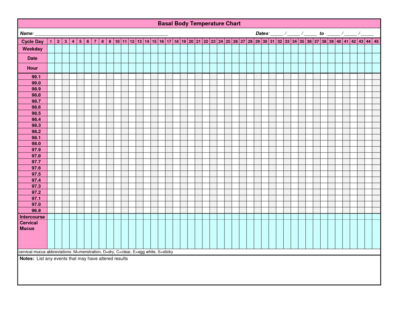The height and width of the screenshot is (314, 406).
Task: Select the 98.0 temperature row label
Action: pyautogui.click(x=36, y=144)
